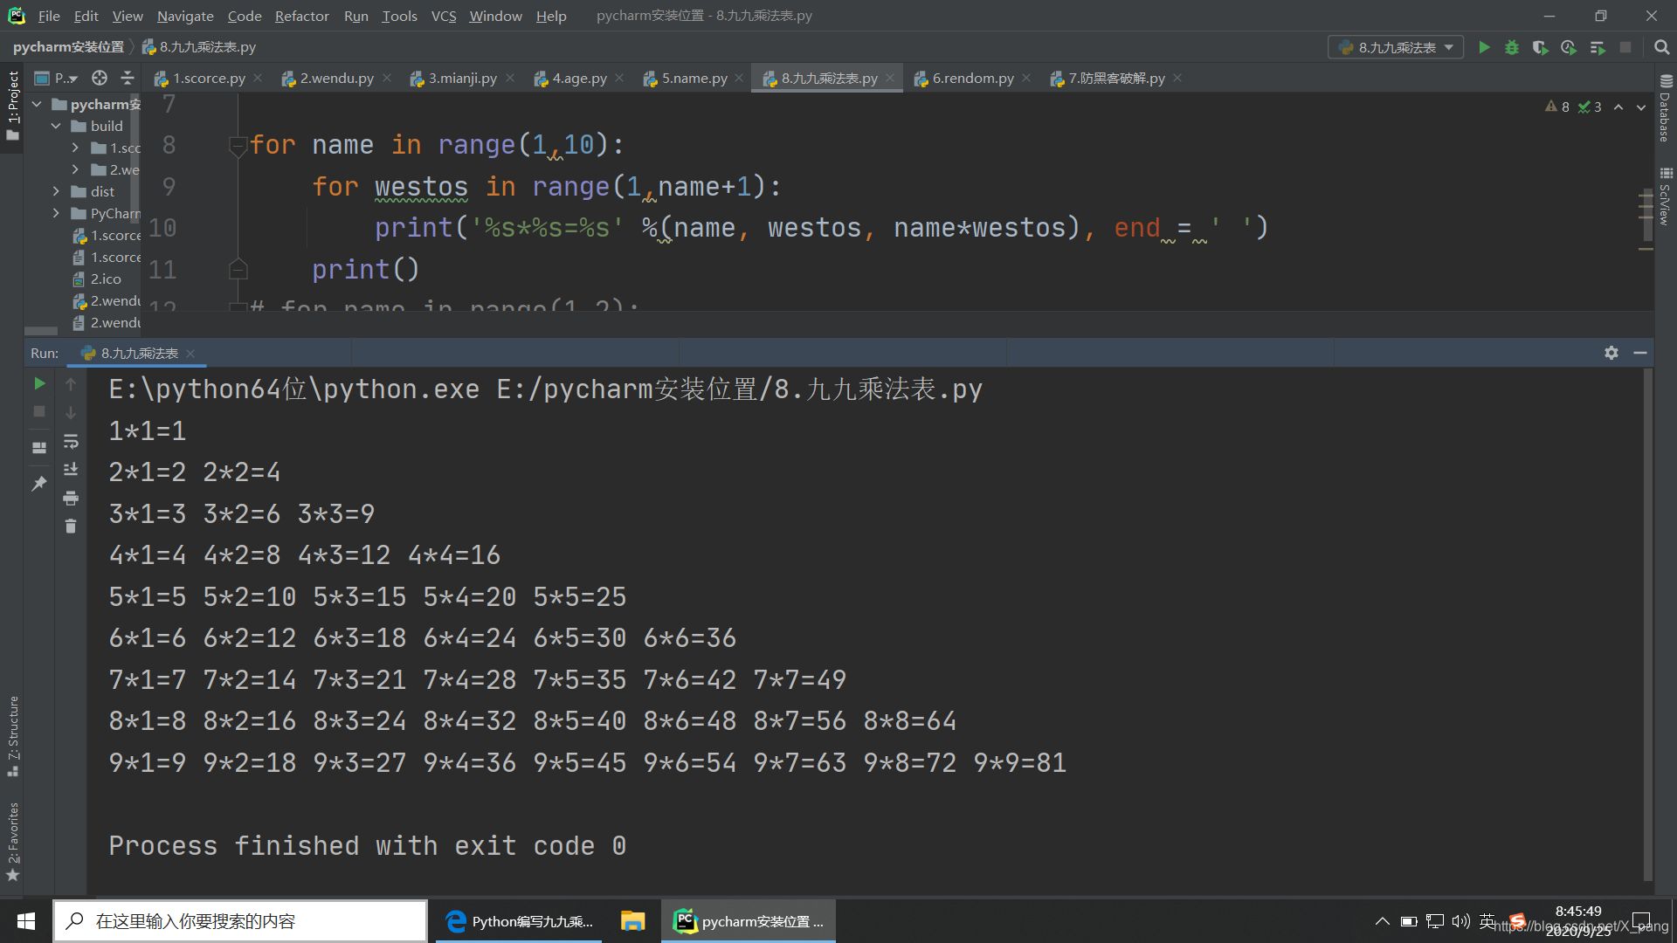Go to previous highlighted error arrow
The image size is (1677, 943).
pyautogui.click(x=1618, y=107)
